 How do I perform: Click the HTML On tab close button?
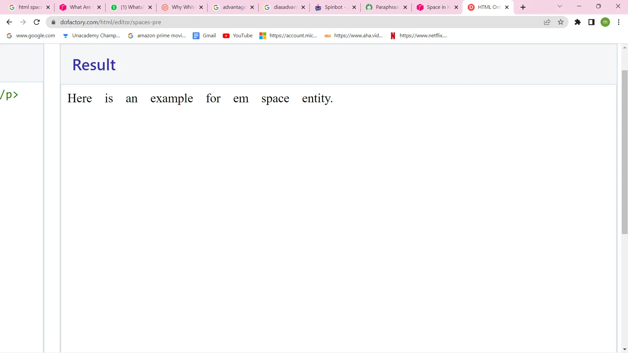[x=507, y=7]
